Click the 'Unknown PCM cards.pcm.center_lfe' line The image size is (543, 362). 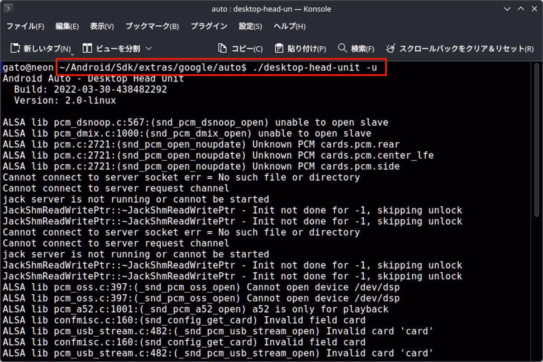[218, 156]
